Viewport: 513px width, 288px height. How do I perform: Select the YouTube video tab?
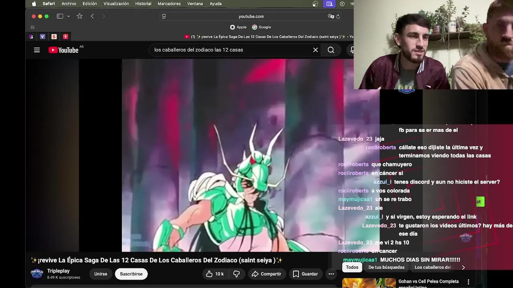269,37
